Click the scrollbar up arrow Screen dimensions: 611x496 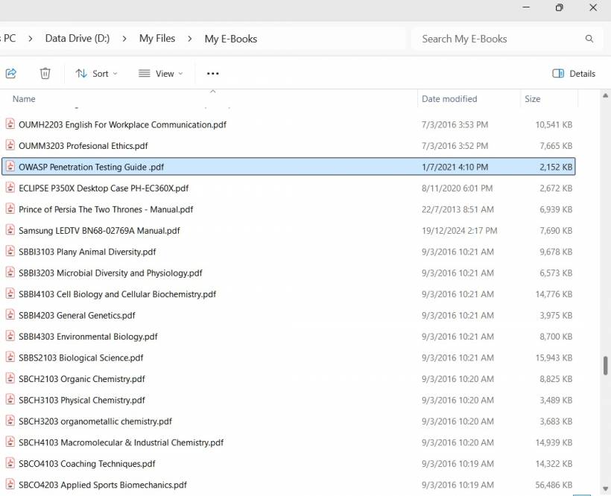[x=605, y=95]
